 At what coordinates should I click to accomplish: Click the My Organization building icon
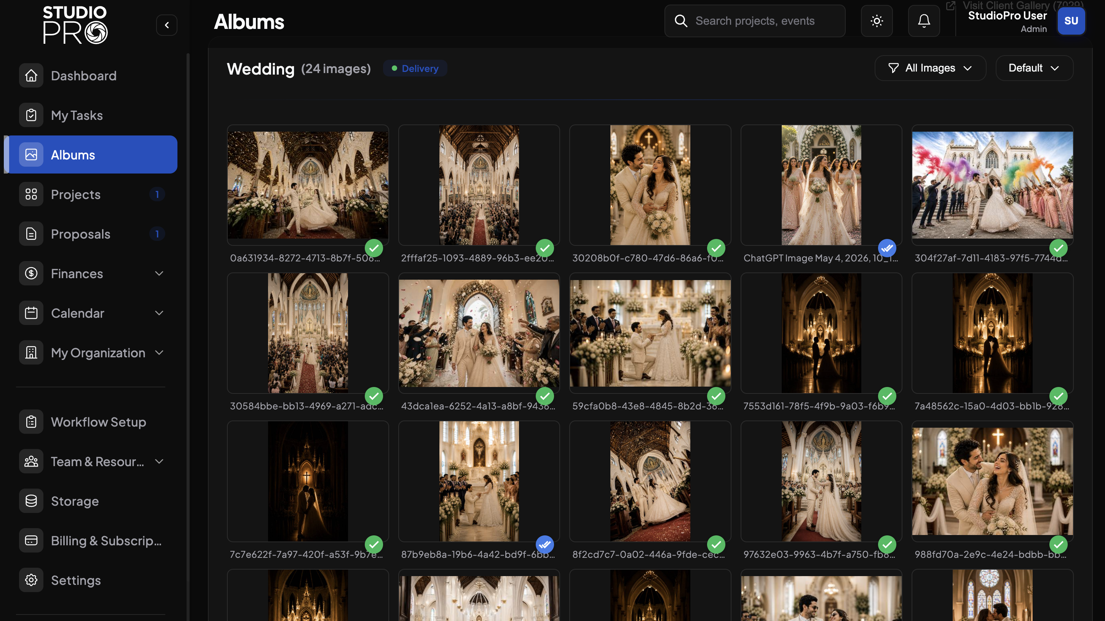31,352
